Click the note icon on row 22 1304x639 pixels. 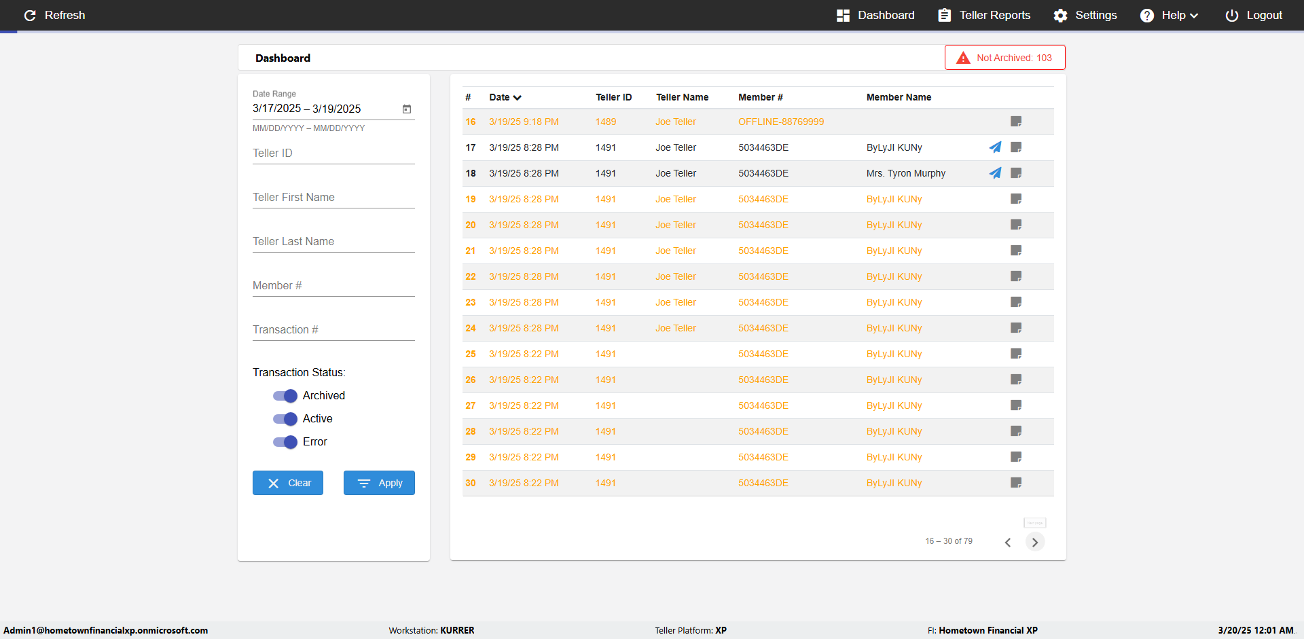(1016, 276)
